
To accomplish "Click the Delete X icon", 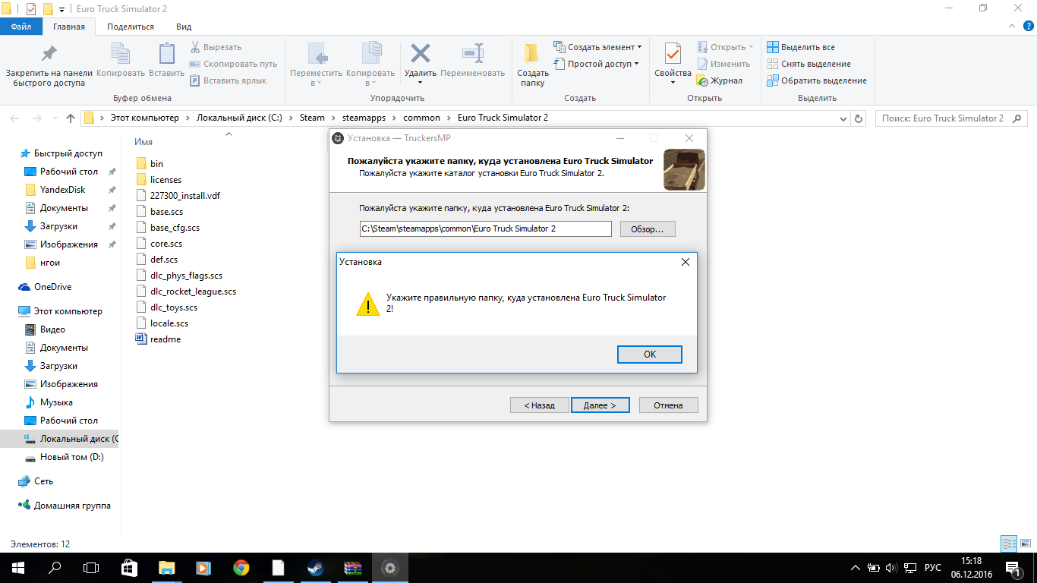I will click(420, 53).
